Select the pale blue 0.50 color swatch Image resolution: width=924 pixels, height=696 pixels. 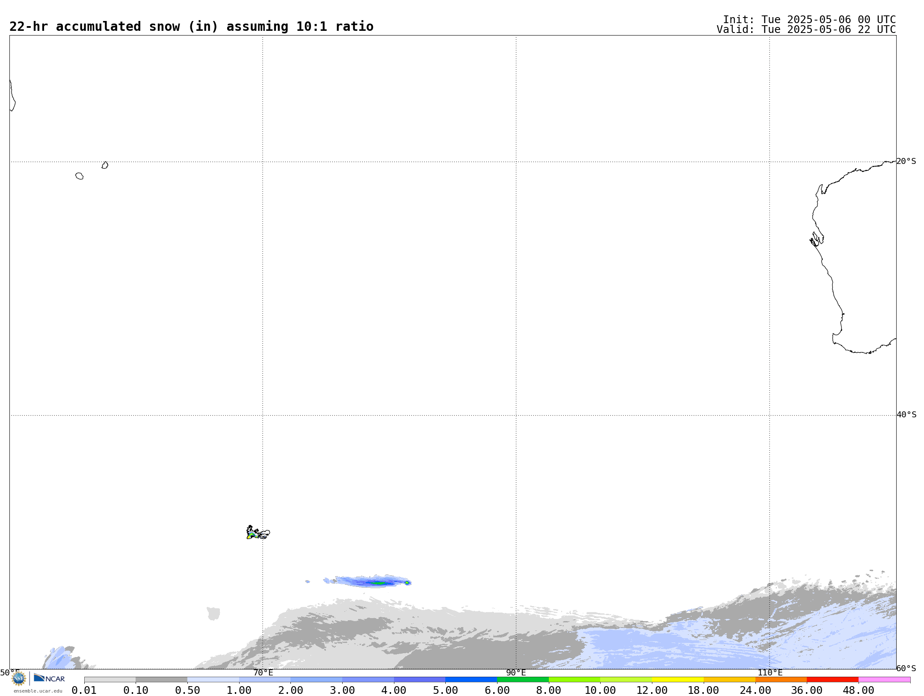[x=213, y=680]
